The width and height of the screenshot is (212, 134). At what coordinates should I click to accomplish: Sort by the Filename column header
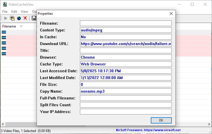point(18,26)
